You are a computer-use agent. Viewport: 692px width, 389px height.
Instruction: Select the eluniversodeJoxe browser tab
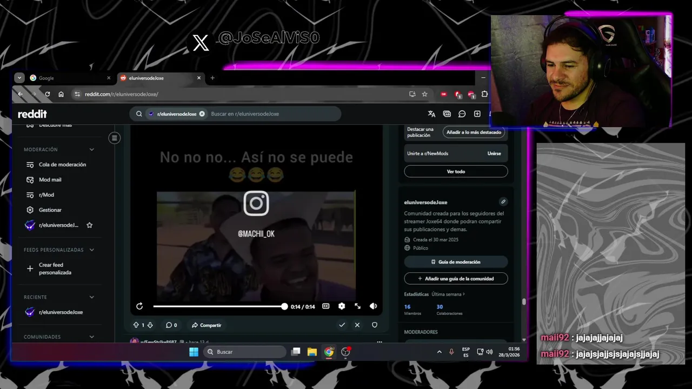click(x=160, y=78)
